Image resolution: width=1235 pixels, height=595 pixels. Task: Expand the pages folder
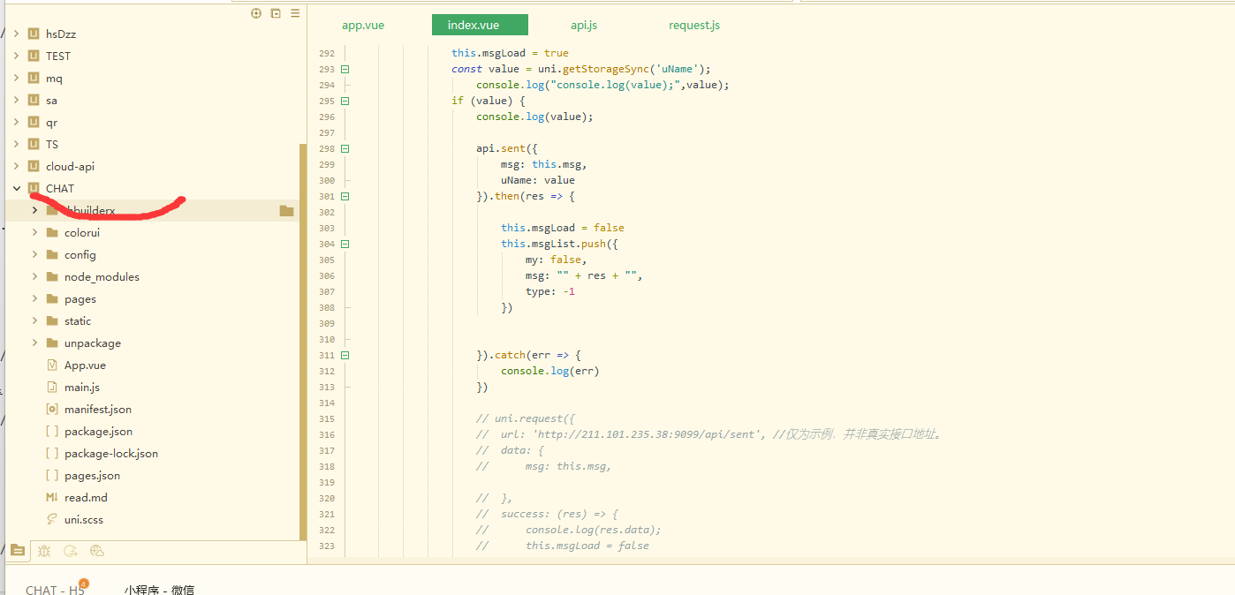pyautogui.click(x=34, y=299)
